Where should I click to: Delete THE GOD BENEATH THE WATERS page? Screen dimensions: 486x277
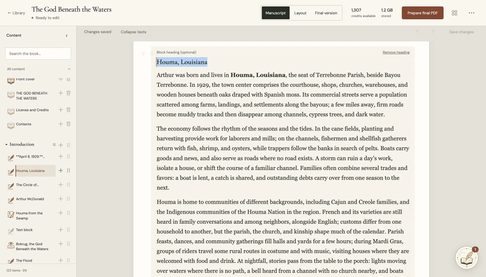click(x=68, y=93)
